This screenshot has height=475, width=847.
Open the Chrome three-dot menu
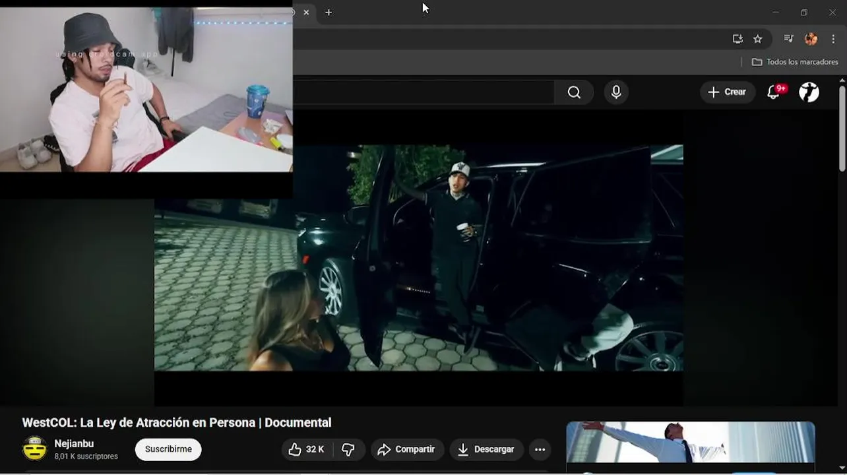click(833, 39)
